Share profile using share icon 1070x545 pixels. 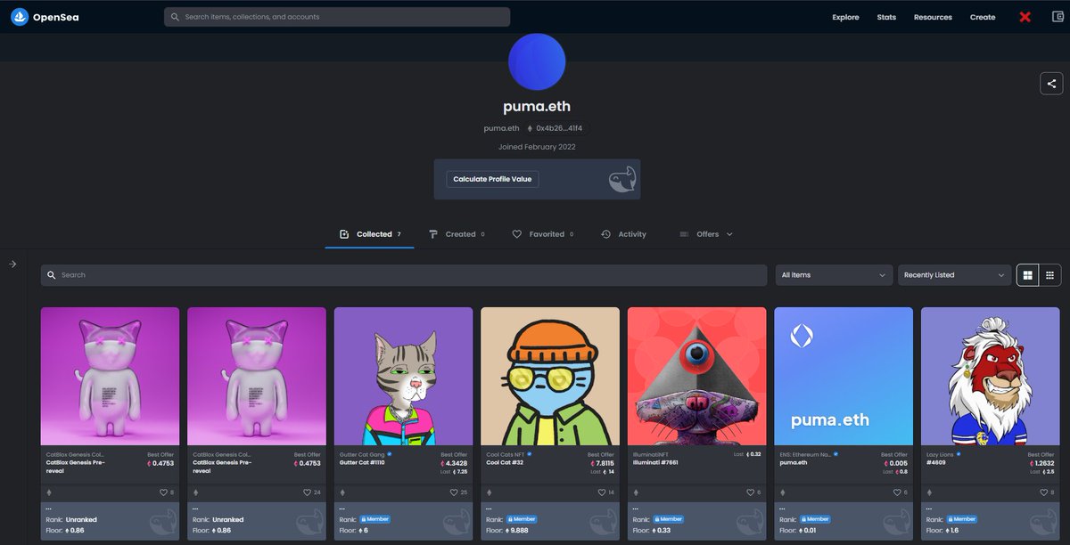tap(1051, 84)
